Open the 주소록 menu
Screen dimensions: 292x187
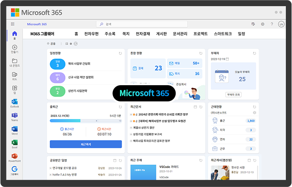110,34
